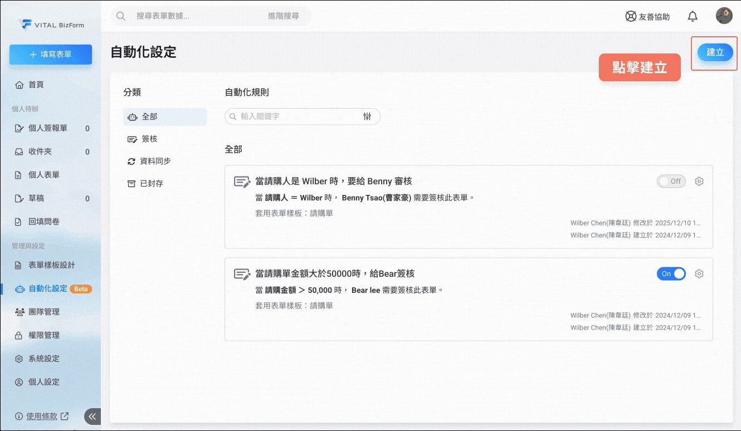This screenshot has height=431, width=741.
Task: Click the 建立 create button
Action: (x=715, y=52)
